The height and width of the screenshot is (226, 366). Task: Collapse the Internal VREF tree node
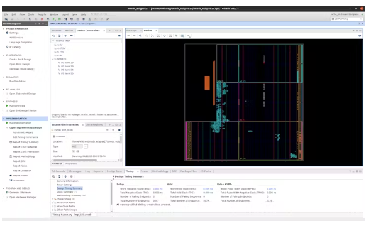53,41
